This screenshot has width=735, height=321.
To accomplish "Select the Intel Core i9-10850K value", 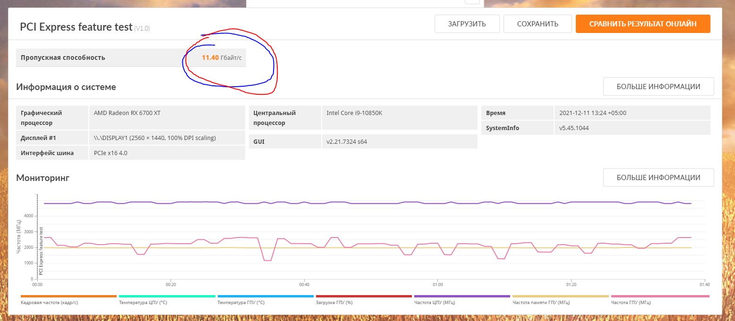I will pyautogui.click(x=354, y=113).
